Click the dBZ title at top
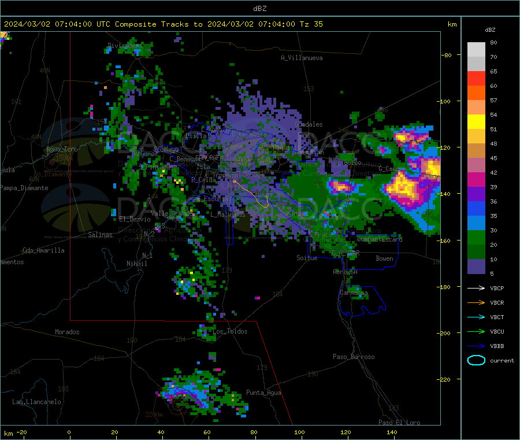The width and height of the screenshot is (520, 440). point(259,8)
